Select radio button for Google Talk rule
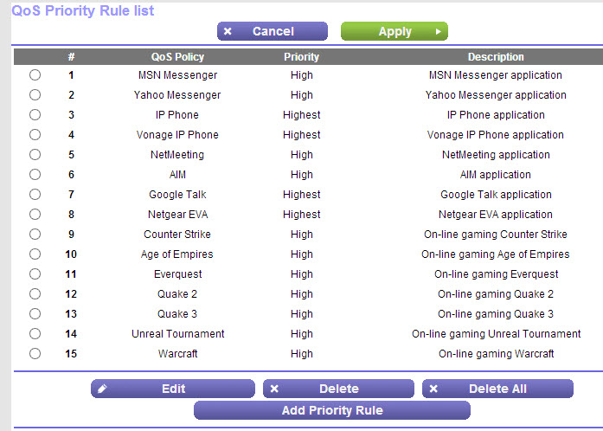This screenshot has width=603, height=431. pyautogui.click(x=35, y=195)
